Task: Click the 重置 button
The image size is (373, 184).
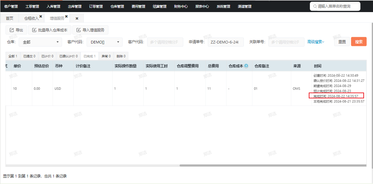Action: pos(342,42)
